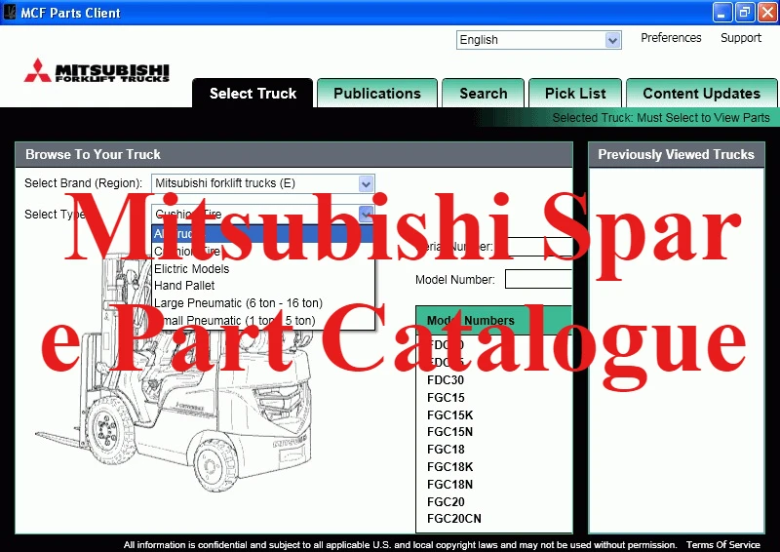Screen dimensions: 780x552
Task: Click the Mitsubishi Forklift Trucks logo
Action: tap(97, 70)
